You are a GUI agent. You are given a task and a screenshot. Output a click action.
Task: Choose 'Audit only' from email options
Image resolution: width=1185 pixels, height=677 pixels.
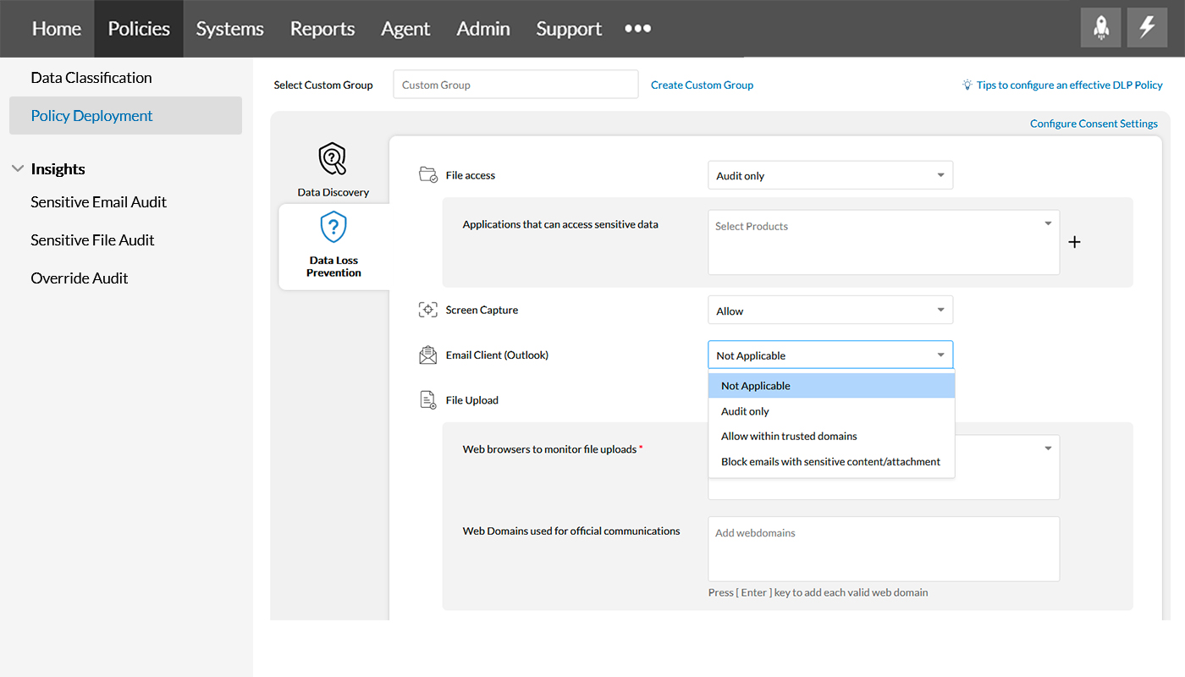tap(745, 411)
